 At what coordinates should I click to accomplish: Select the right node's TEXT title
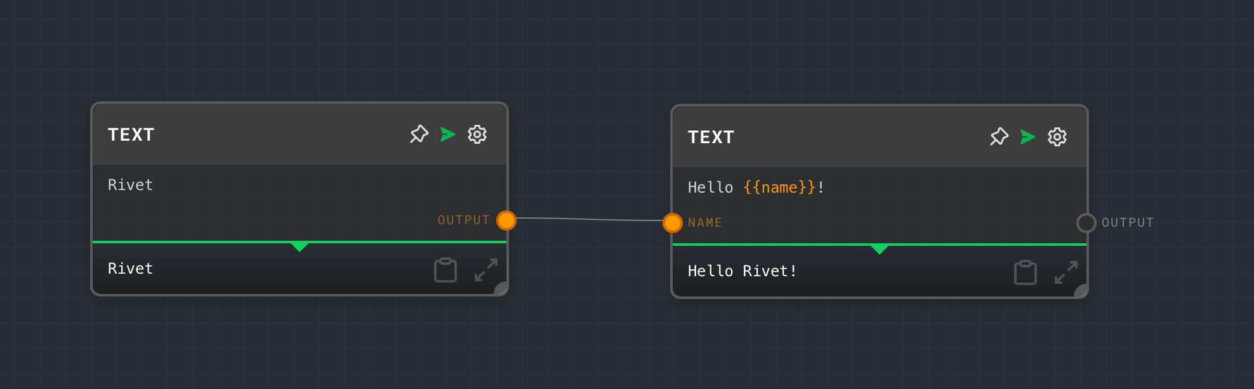(x=711, y=137)
